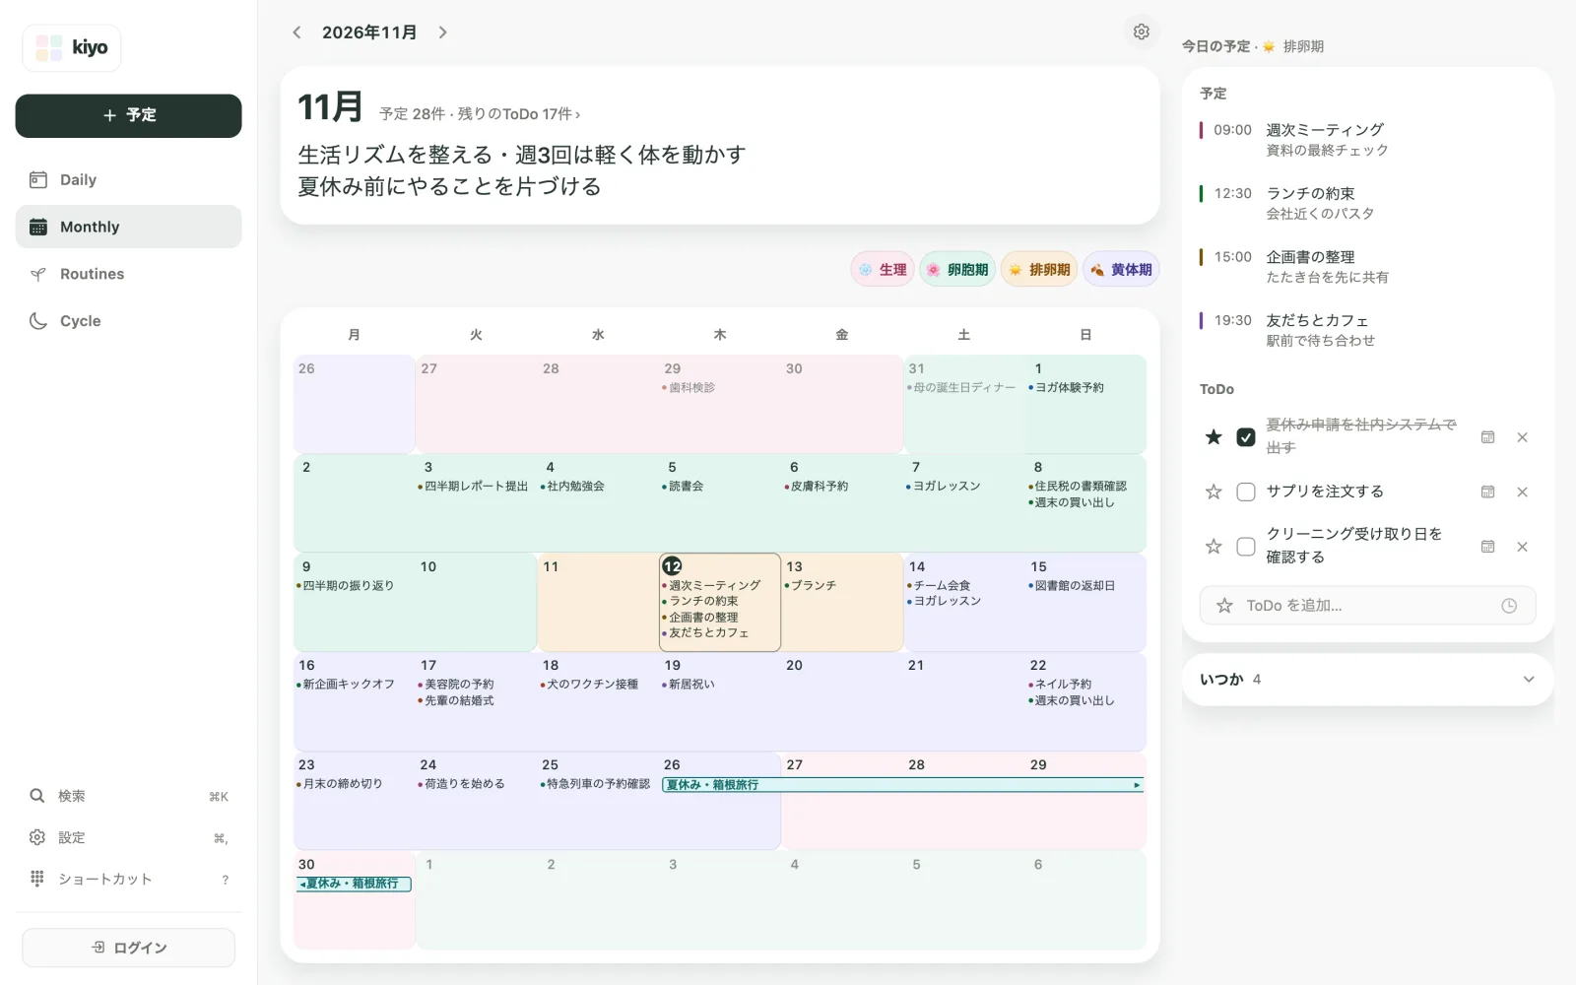This screenshot has height=985, width=1576.
Task: Switch to Daily view
Action: pos(128,179)
